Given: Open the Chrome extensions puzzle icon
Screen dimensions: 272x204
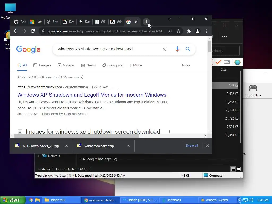Looking at the screenshot, I should coord(189,31).
